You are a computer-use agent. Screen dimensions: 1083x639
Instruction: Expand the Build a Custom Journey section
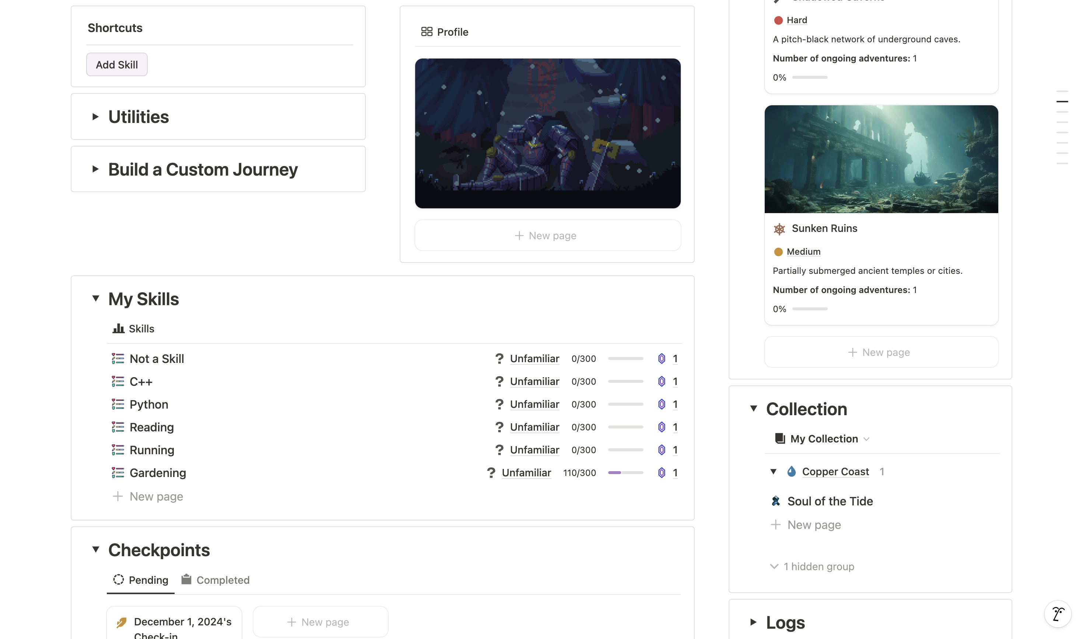[96, 169]
